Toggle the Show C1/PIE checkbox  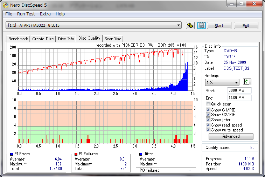[208, 110]
